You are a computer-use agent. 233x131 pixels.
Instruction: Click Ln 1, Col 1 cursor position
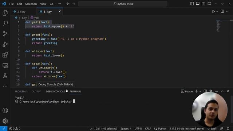[x=103, y=128]
